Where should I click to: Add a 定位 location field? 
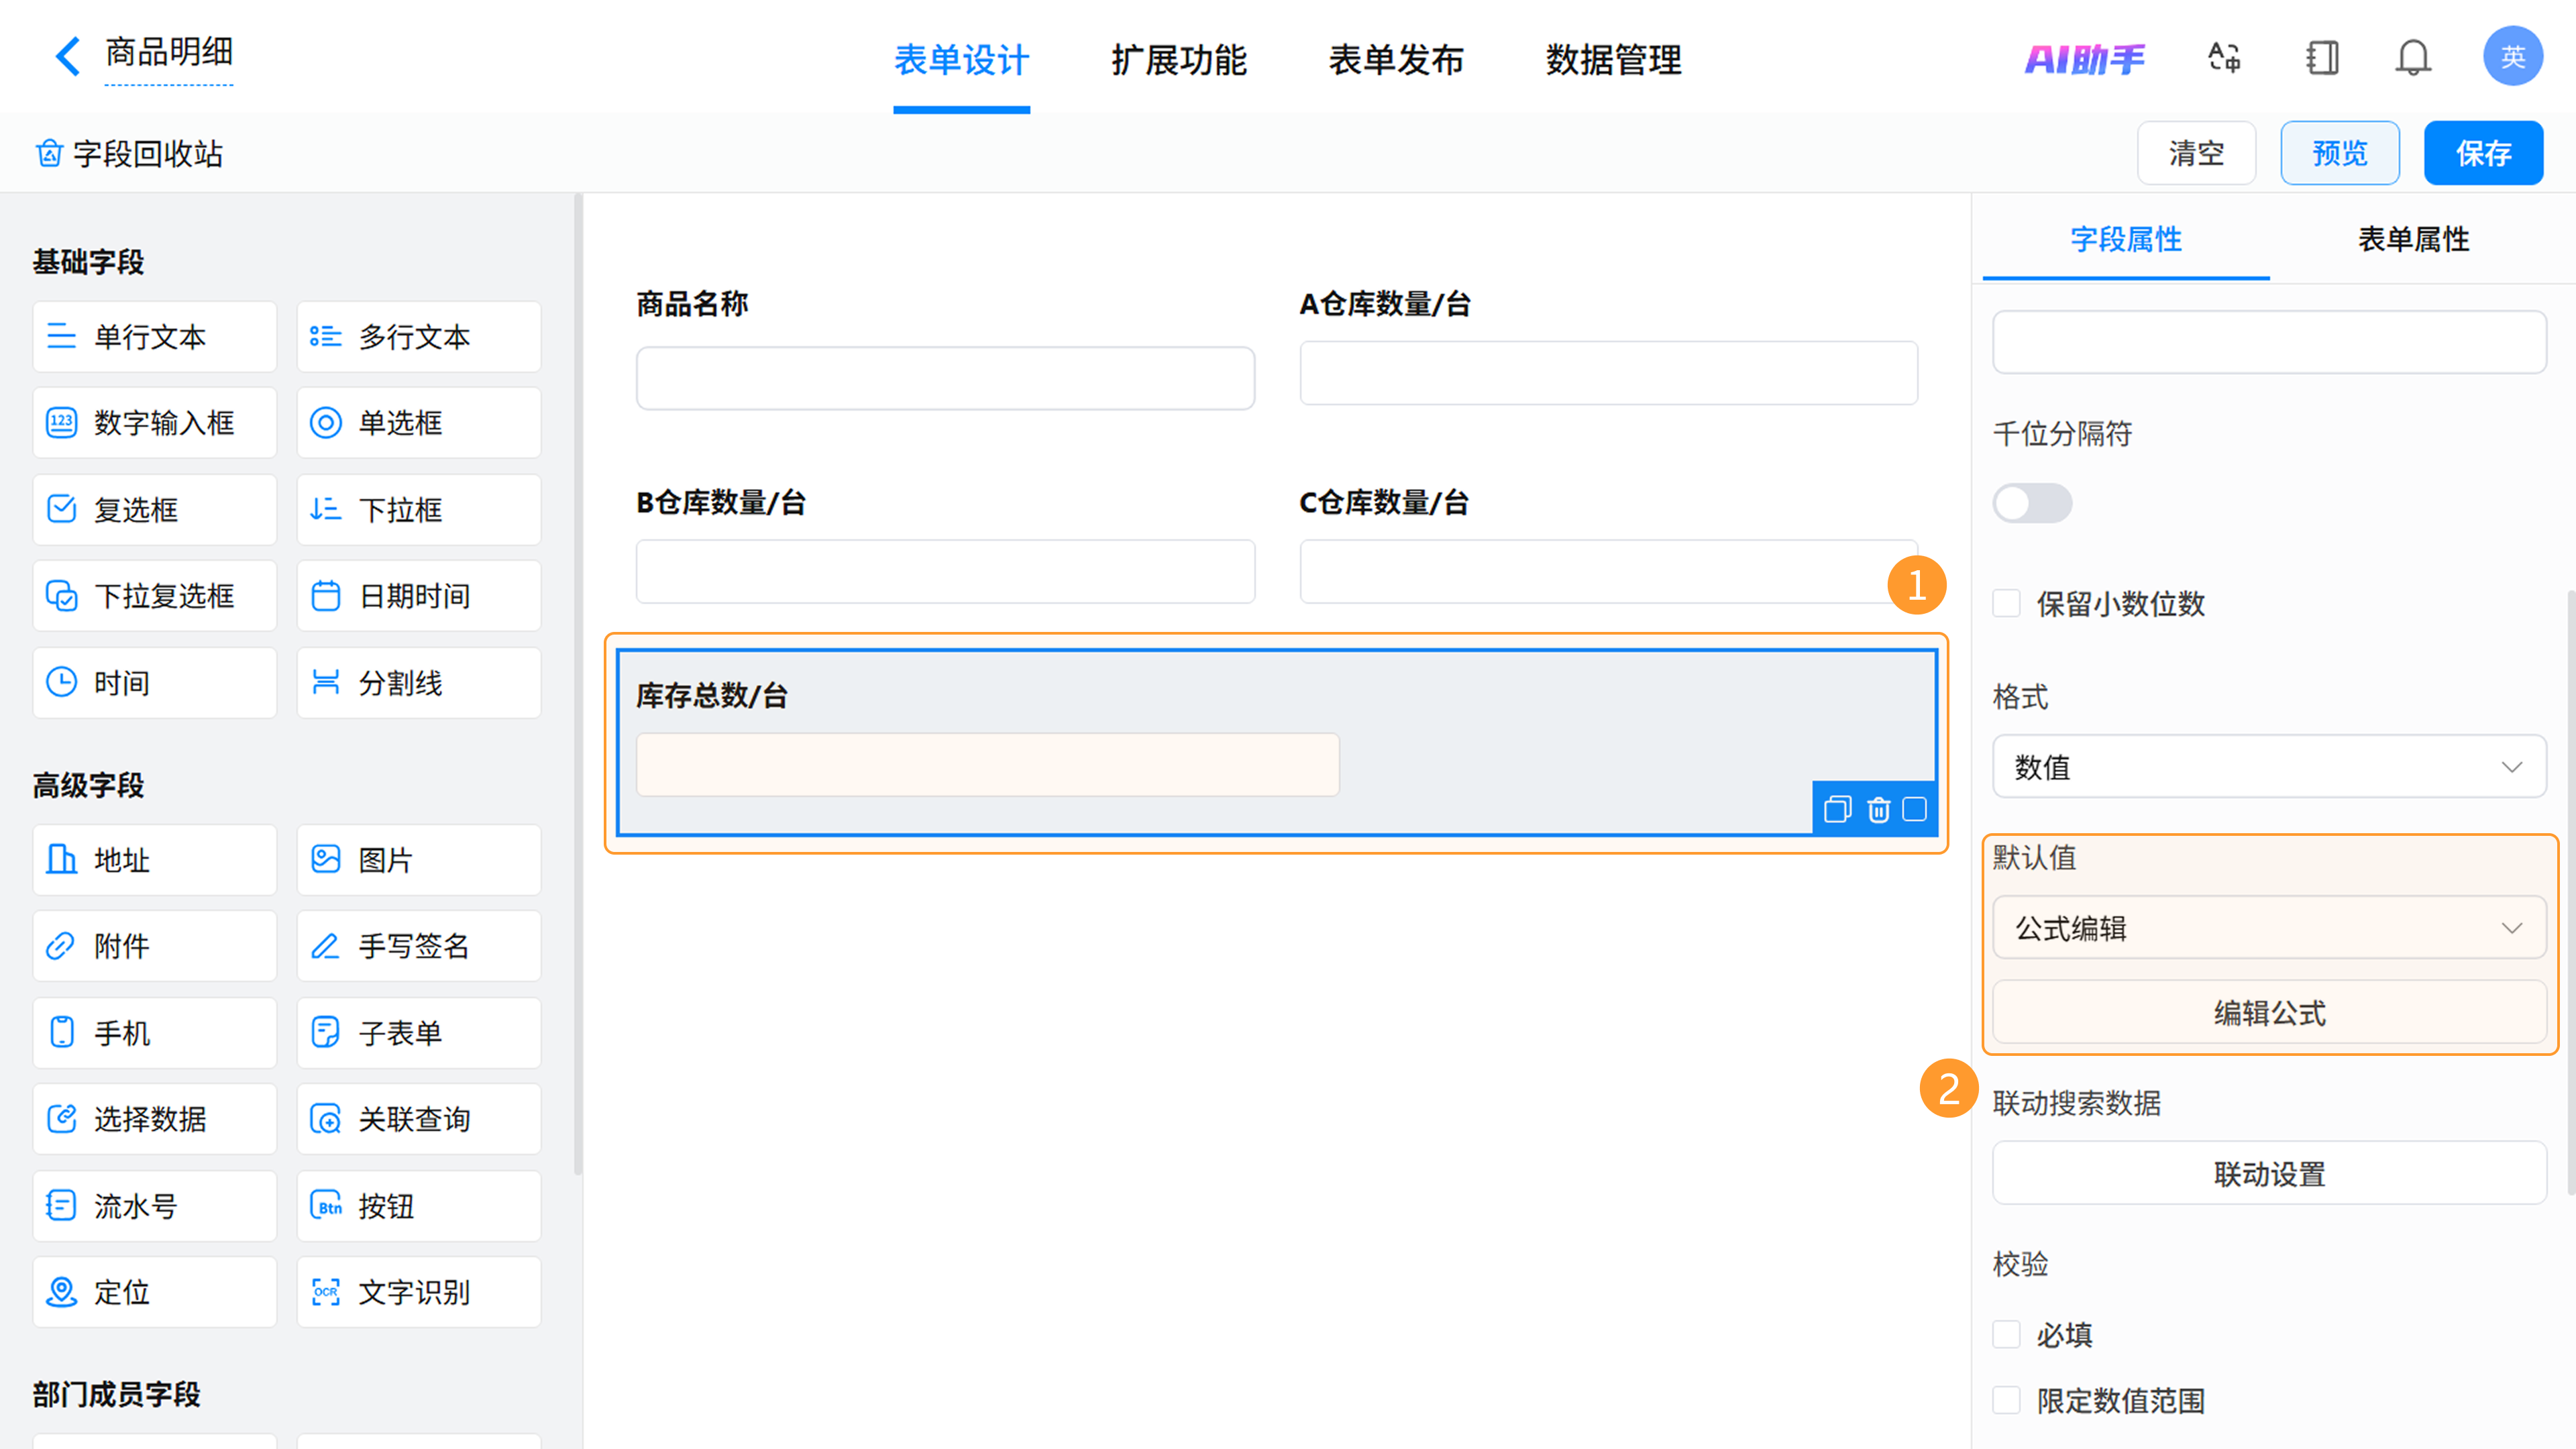click(x=155, y=1292)
